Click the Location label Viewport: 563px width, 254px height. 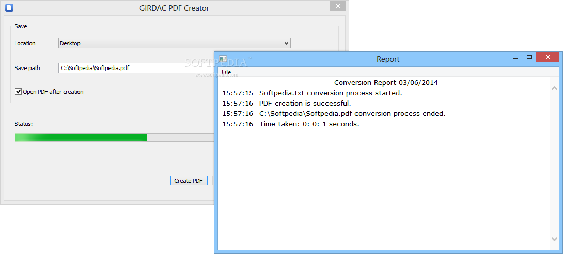pos(25,43)
